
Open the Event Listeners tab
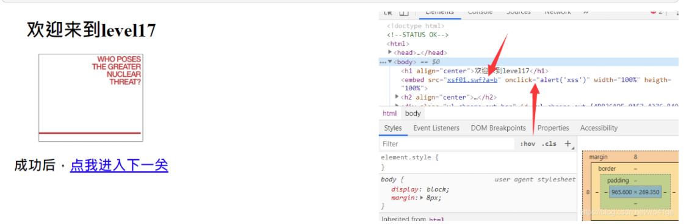(x=436, y=128)
